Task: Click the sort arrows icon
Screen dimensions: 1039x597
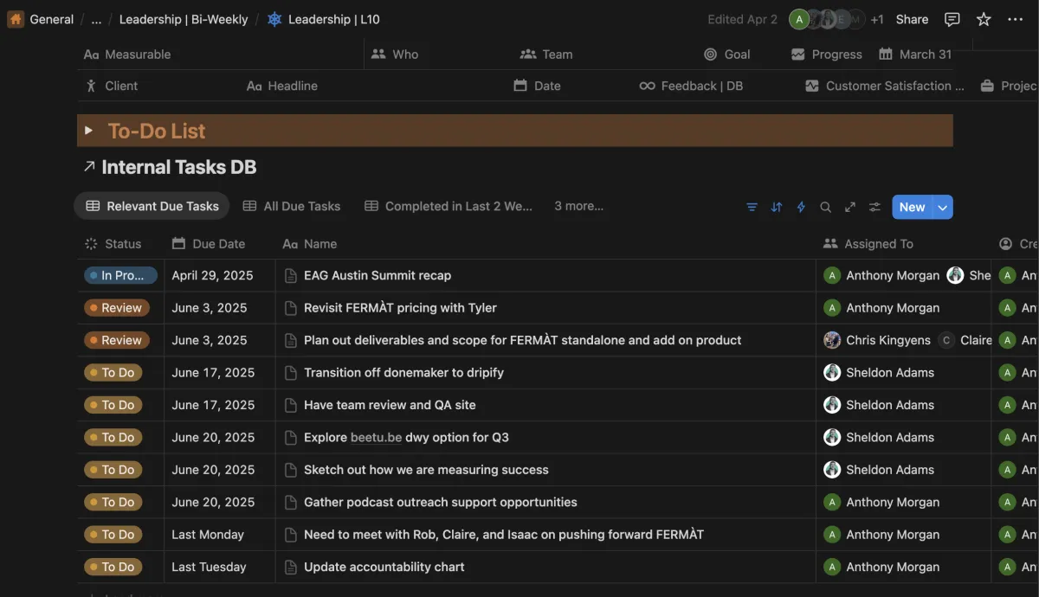Action: coord(777,207)
